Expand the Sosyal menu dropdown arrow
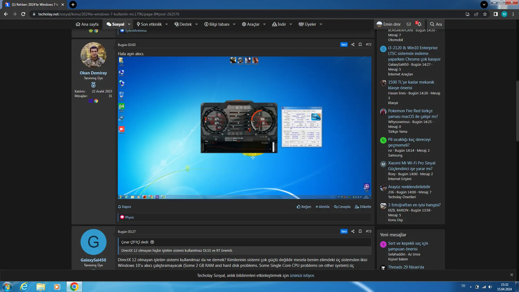Image resolution: width=519 pixels, height=292 pixels. point(129,24)
